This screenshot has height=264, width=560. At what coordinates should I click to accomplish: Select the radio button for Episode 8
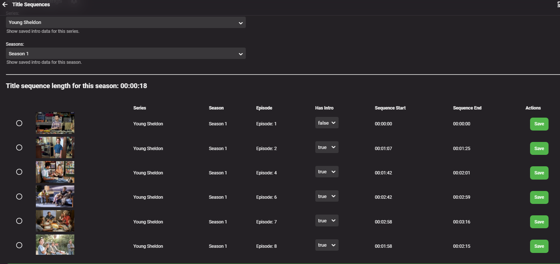[19, 245]
